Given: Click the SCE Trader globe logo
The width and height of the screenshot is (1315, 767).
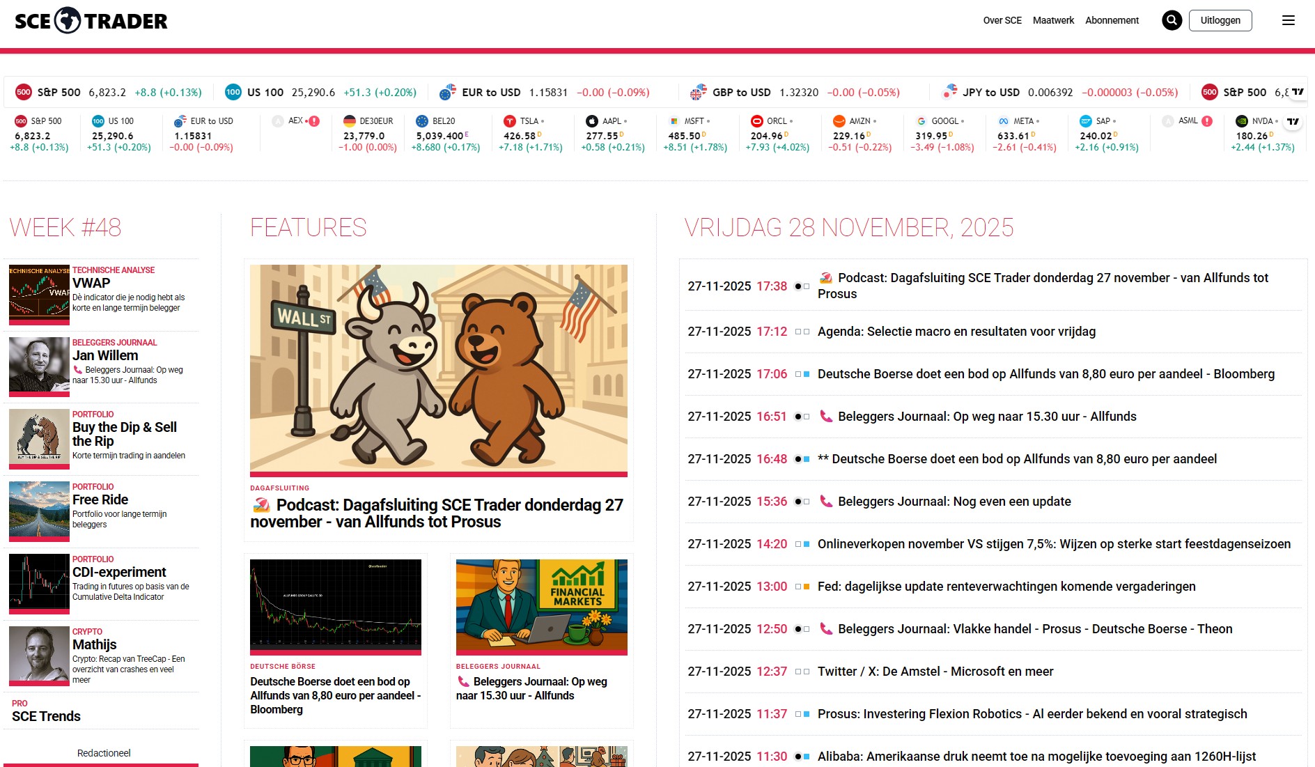Looking at the screenshot, I should (68, 21).
